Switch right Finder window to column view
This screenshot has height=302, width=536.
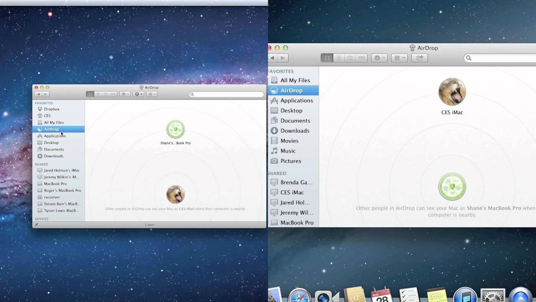point(350,58)
